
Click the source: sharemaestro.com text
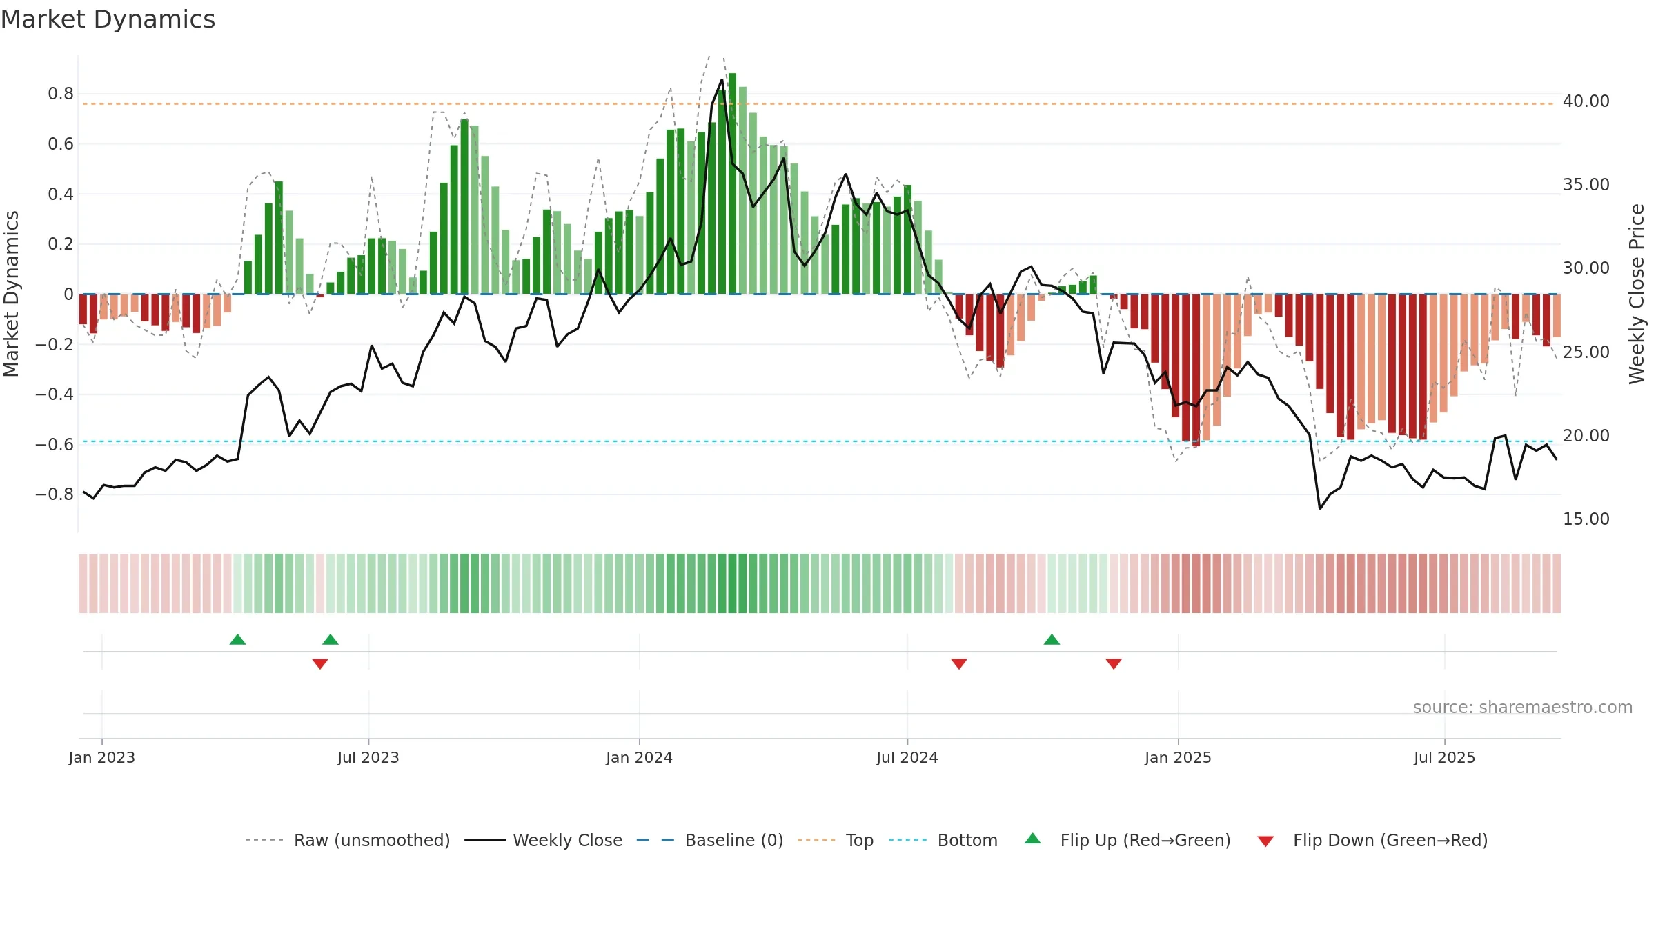(x=1523, y=707)
